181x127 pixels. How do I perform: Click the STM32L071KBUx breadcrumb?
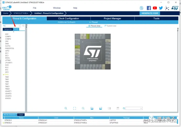coord(21,13)
